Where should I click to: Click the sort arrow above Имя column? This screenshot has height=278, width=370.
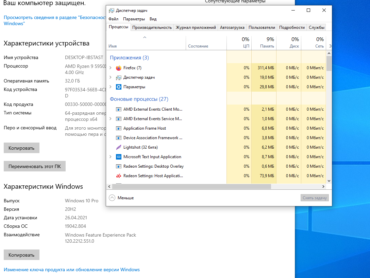click(x=145, y=37)
